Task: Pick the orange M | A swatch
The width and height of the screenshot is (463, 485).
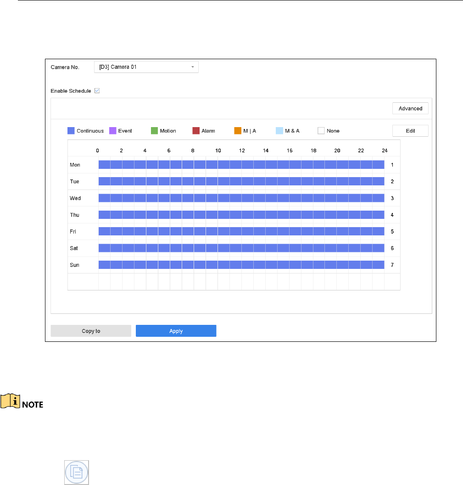Action: click(x=238, y=131)
